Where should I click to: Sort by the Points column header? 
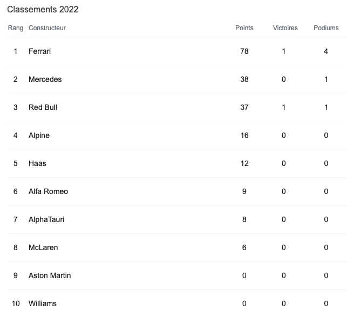point(244,28)
